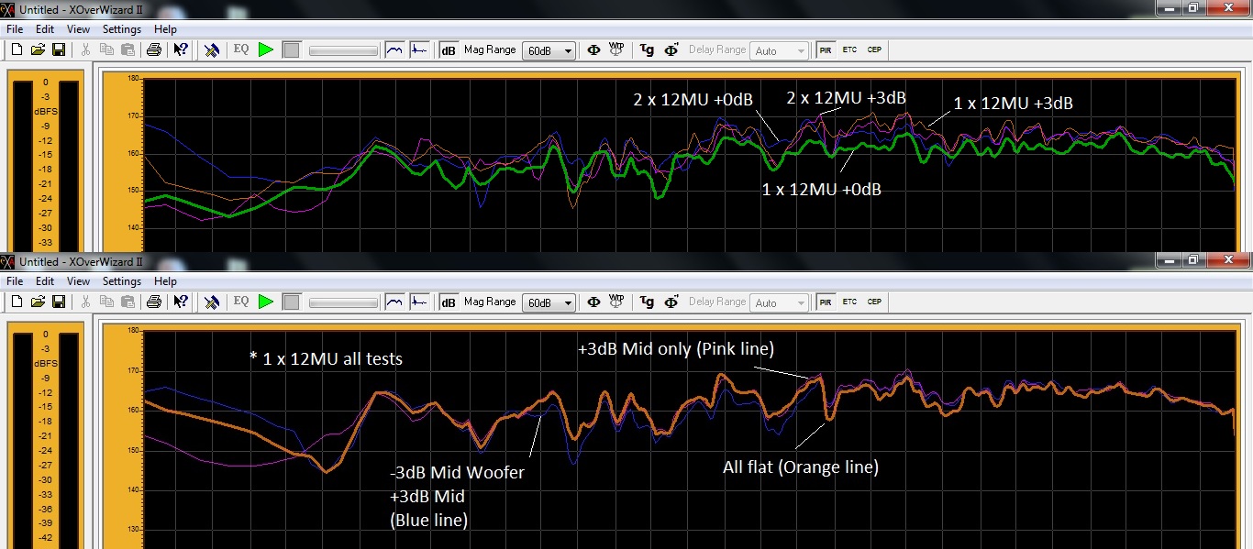
Task: Open Delay Range Auto dropdown, upper window
Action: (x=780, y=50)
